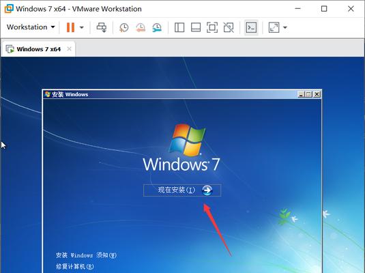Take a snapshot of this VM
This screenshot has width=365, height=273.
coord(124,27)
